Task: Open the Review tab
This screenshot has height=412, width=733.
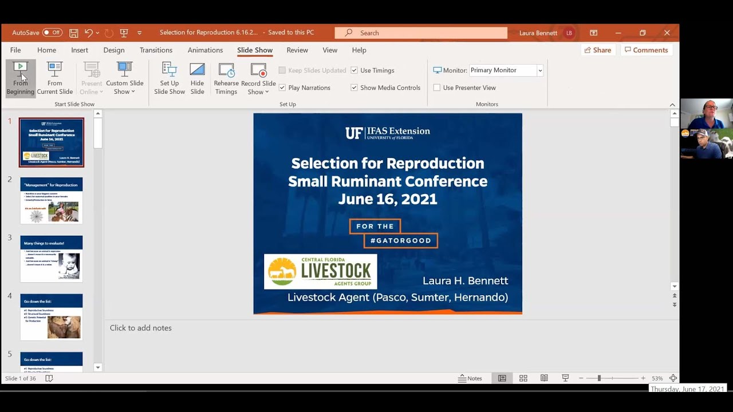Action: click(x=297, y=50)
